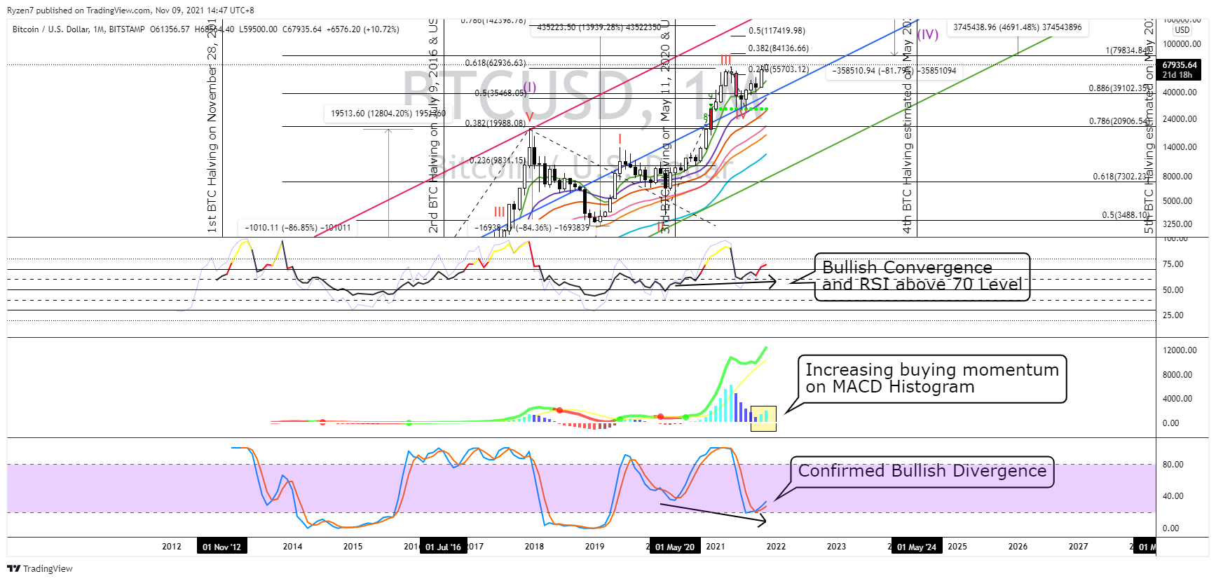The width and height of the screenshot is (1216, 581).
Task: Click Fibonacci label 0.236(9831.15)
Action: coord(498,160)
